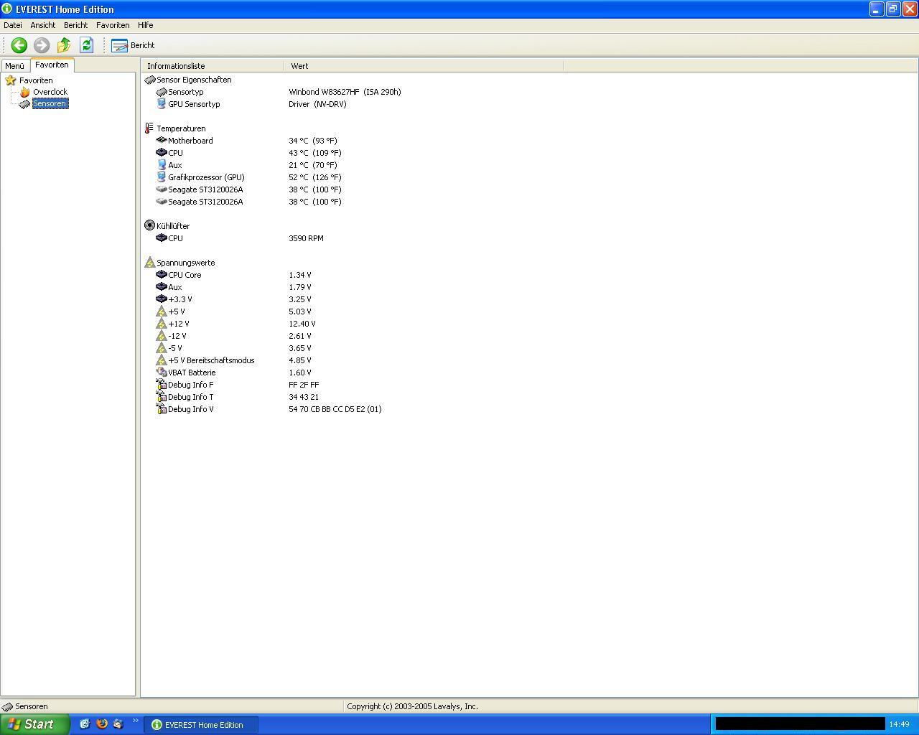Click the first Seagate ST3120026A drive icon

tap(162, 189)
